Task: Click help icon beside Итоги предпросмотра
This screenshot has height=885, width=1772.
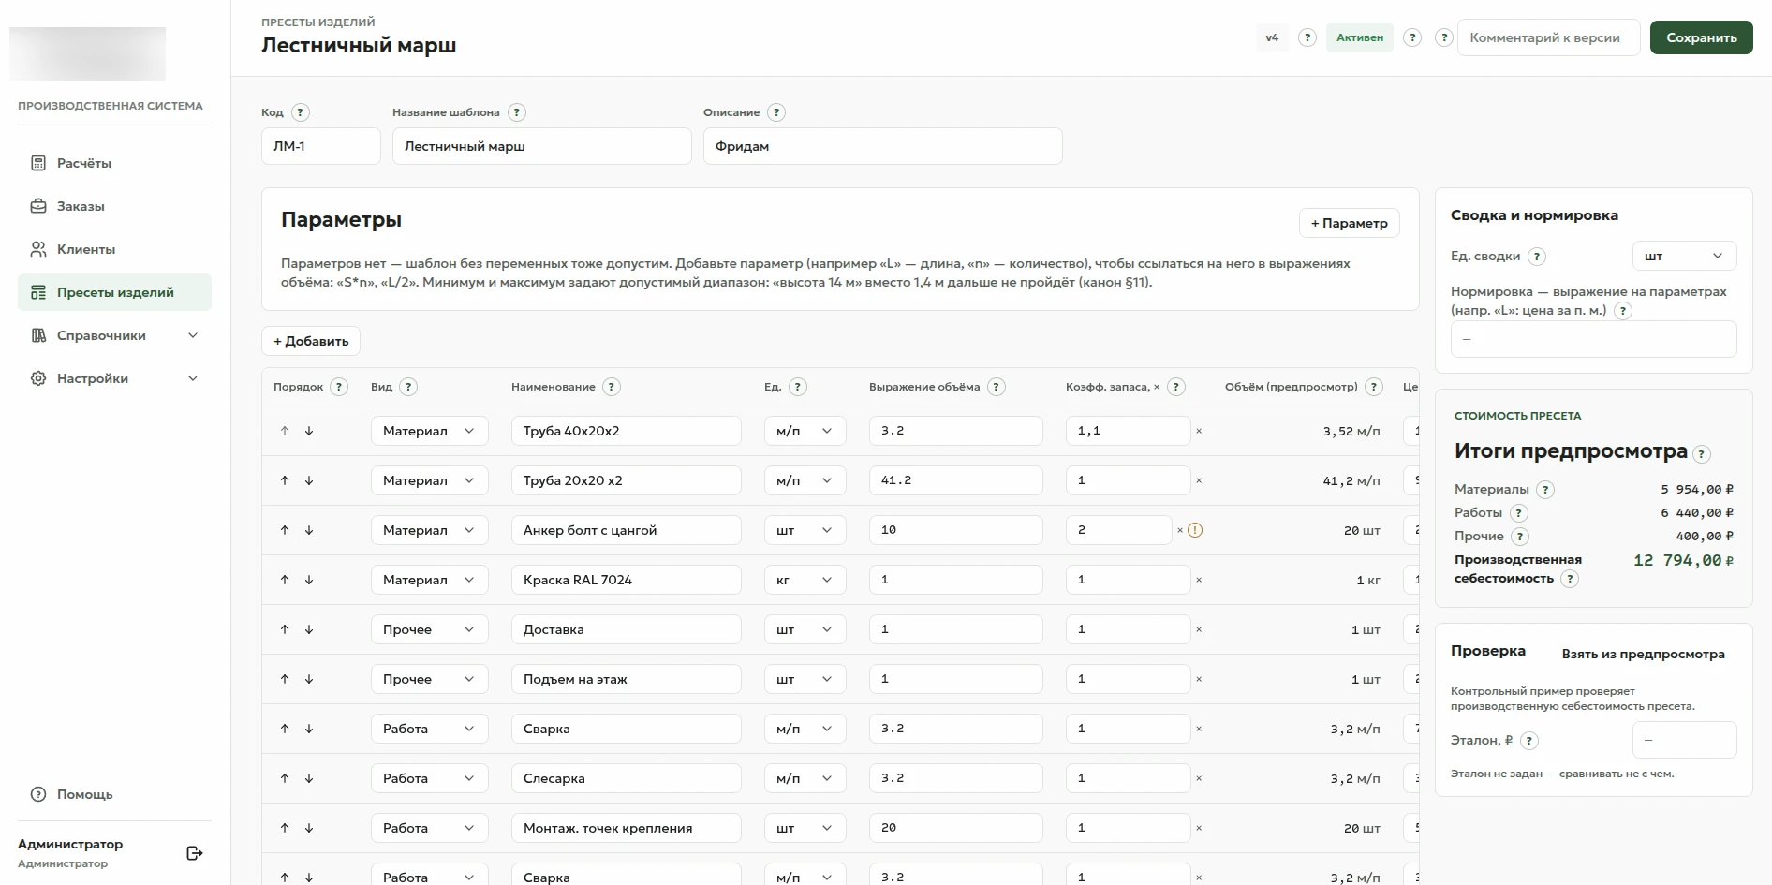Action: [x=1702, y=454]
